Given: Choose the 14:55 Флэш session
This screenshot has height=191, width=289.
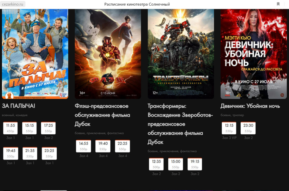Looking at the screenshot, I should point(84,146).
